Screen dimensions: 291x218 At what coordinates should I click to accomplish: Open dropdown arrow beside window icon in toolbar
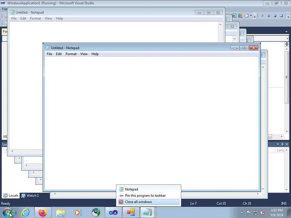tap(251, 16)
